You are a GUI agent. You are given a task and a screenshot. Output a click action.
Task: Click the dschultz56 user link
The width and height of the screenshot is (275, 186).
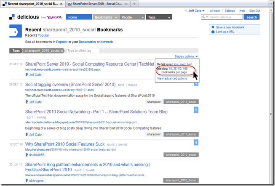point(37,155)
